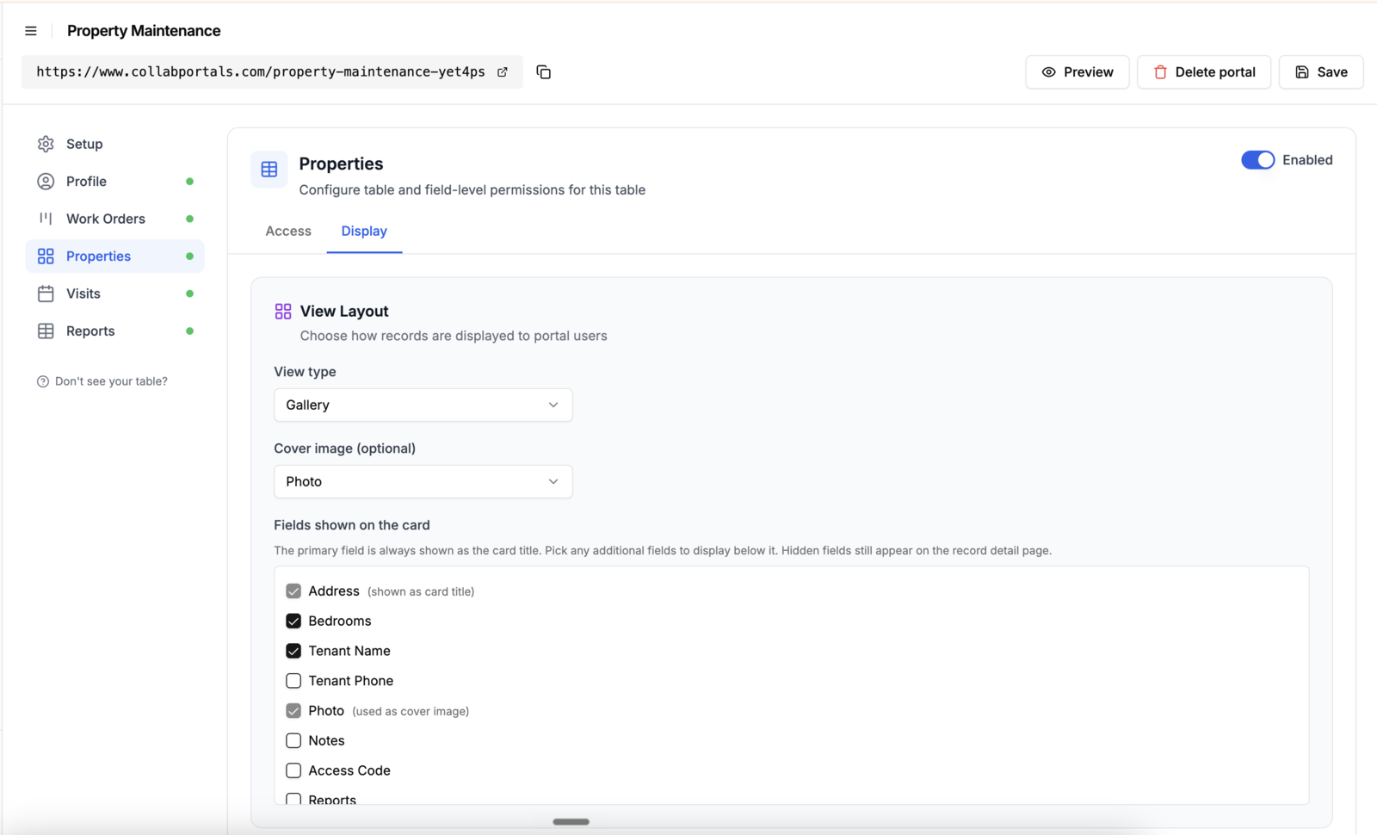Click the Preview button

click(x=1078, y=72)
